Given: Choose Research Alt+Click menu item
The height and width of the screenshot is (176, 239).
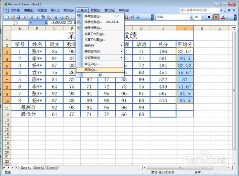Looking at the screenshot, I should pos(100,22).
